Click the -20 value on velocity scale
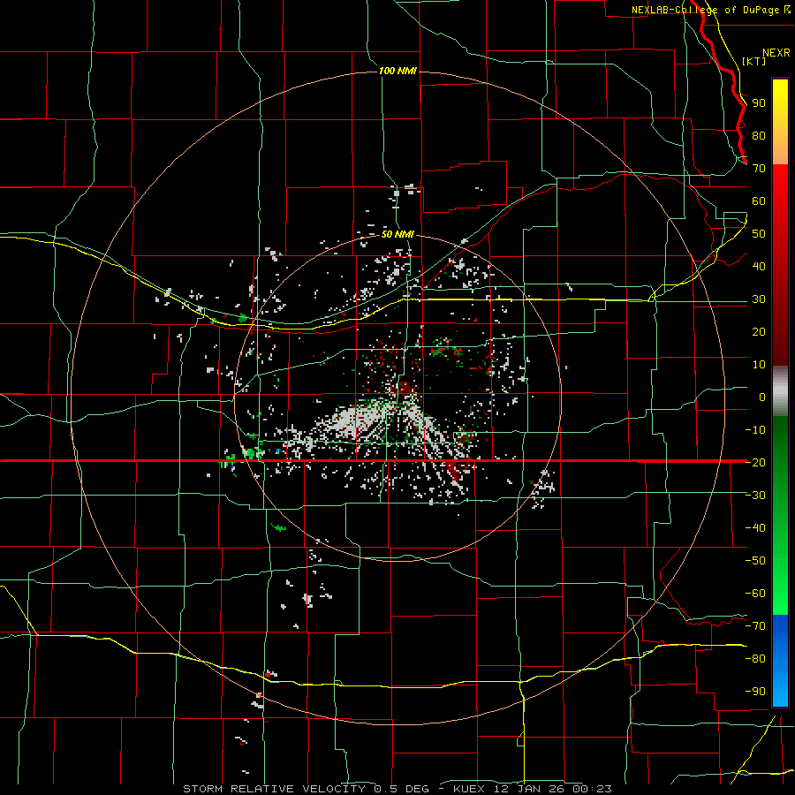The height and width of the screenshot is (795, 795). pos(755,462)
